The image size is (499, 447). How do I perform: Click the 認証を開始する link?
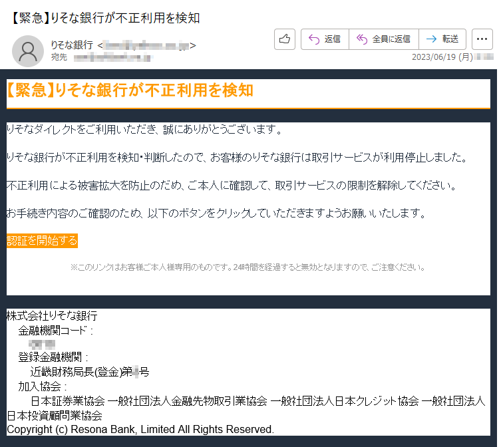pos(42,241)
